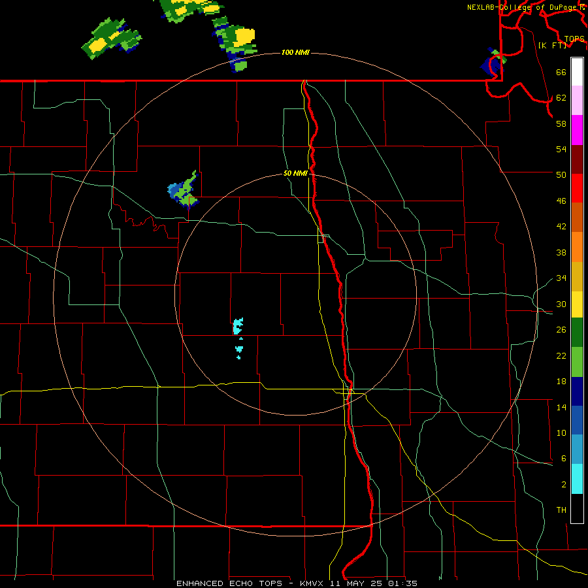Screen dimensions: 588x588
Task: Click the '30' legend value
Action: 561,304
